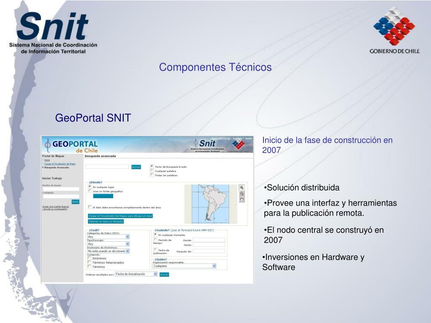This screenshot has height=323, width=431.
Task: Open 'Categorías de Datos (ISO)' dropdown
Action: (108, 237)
